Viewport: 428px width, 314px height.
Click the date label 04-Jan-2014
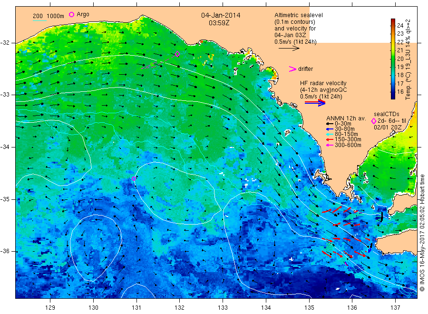pos(221,15)
